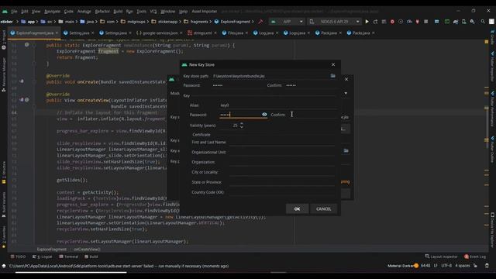
Task: Click the Apply Changes restart icon
Action: click(375, 22)
